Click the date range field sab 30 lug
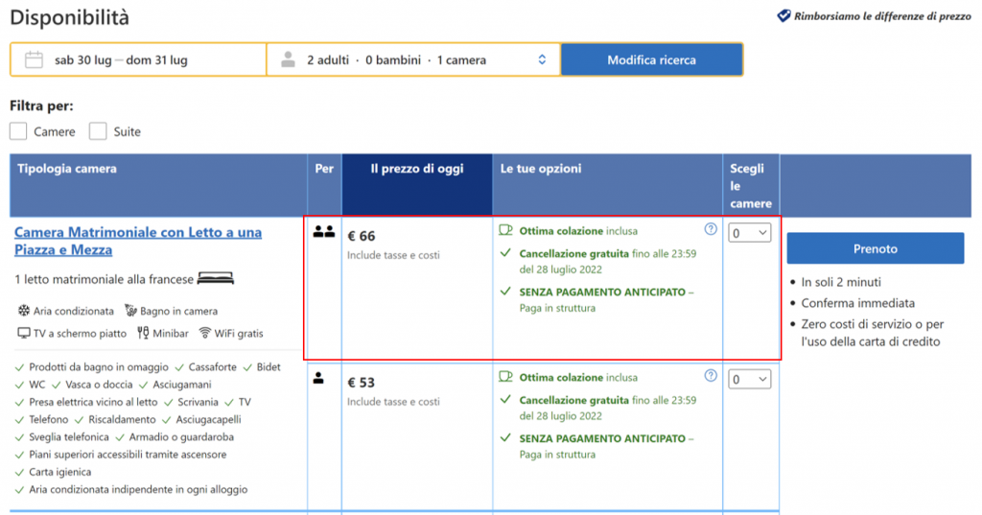This screenshot has width=982, height=515. tap(121, 59)
